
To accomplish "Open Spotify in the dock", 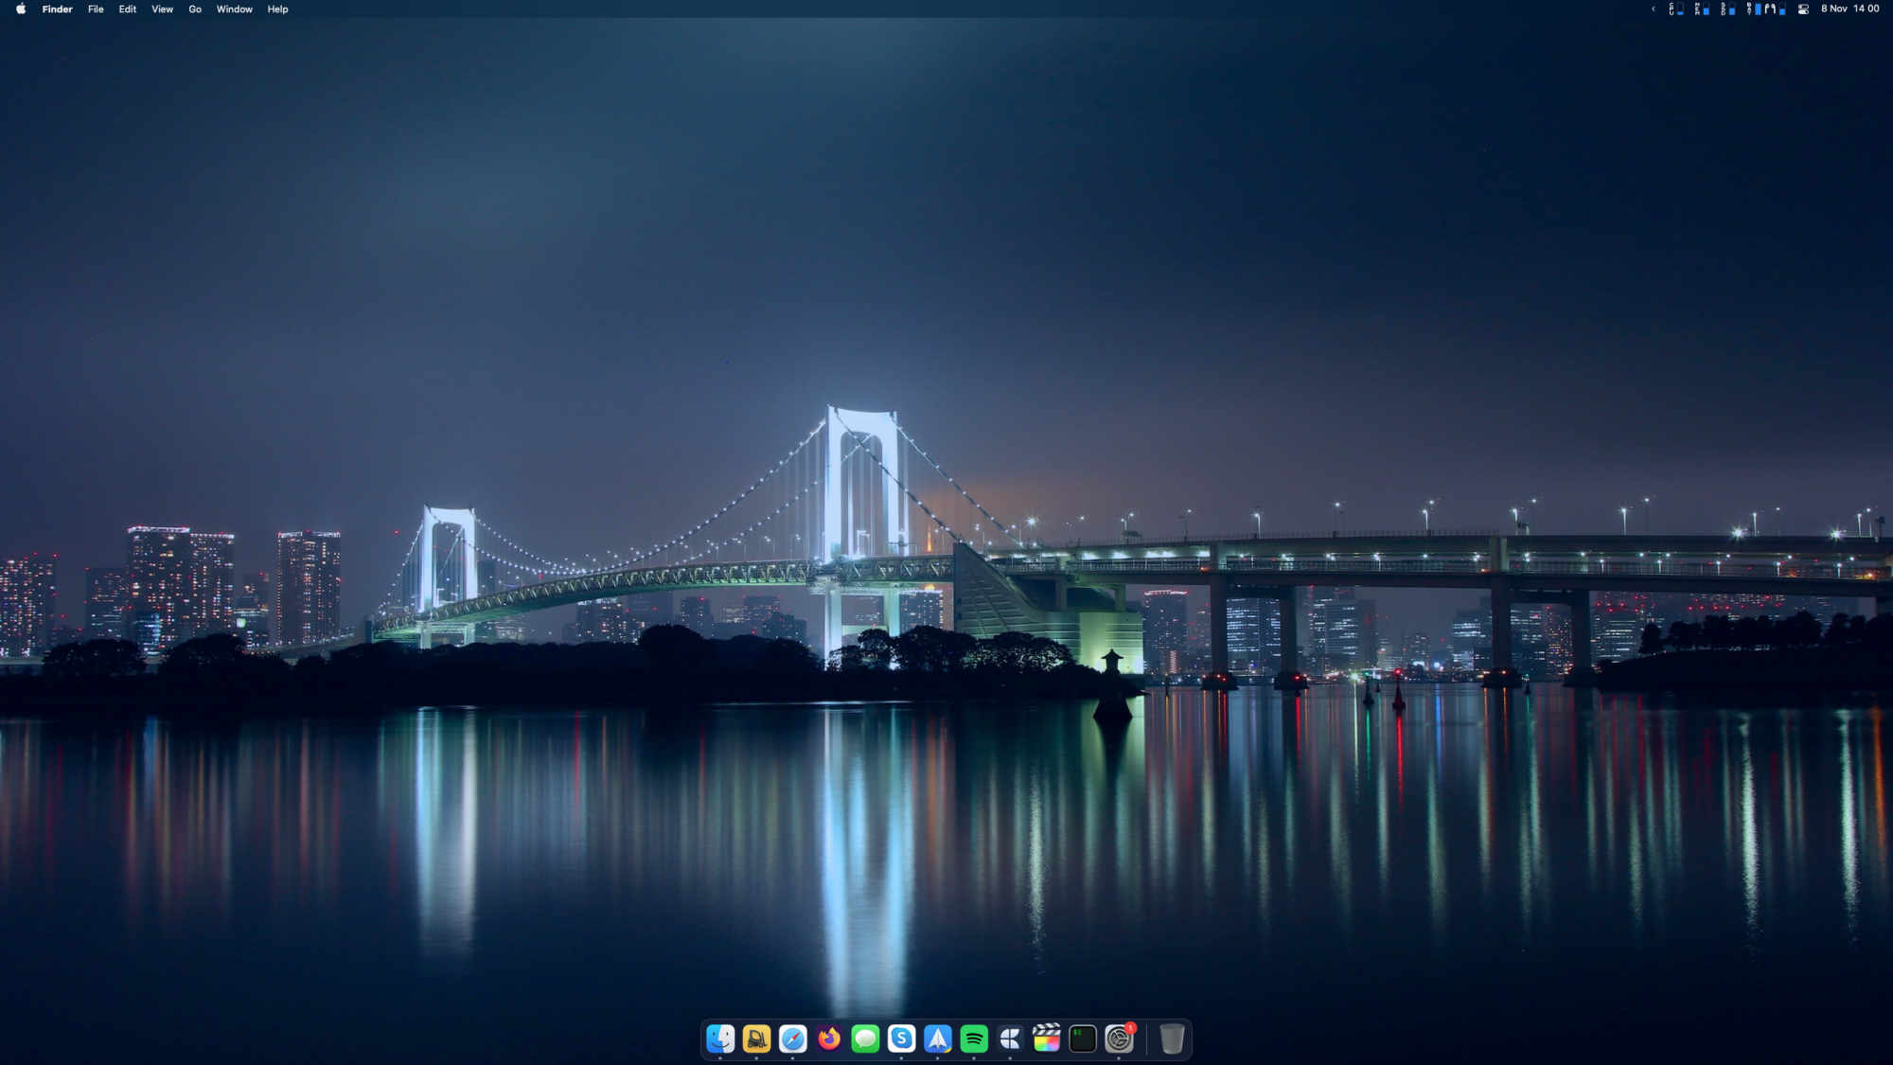I will point(974,1038).
